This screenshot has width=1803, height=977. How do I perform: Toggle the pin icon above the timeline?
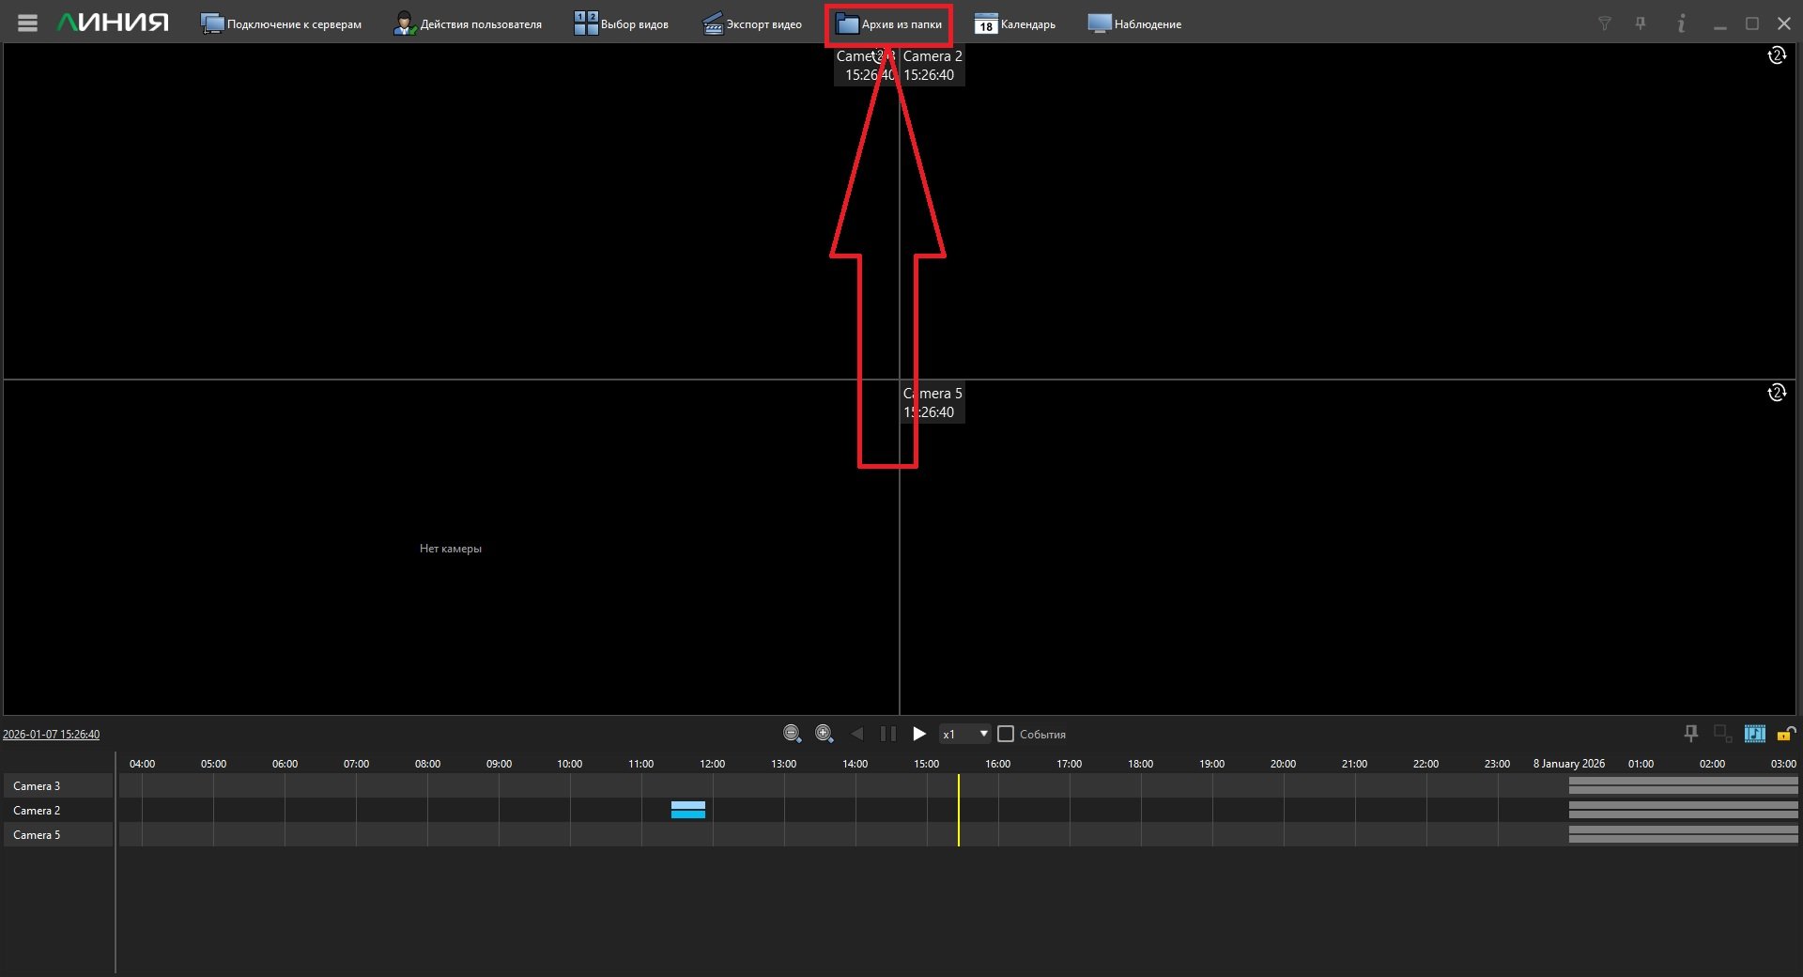(1691, 734)
